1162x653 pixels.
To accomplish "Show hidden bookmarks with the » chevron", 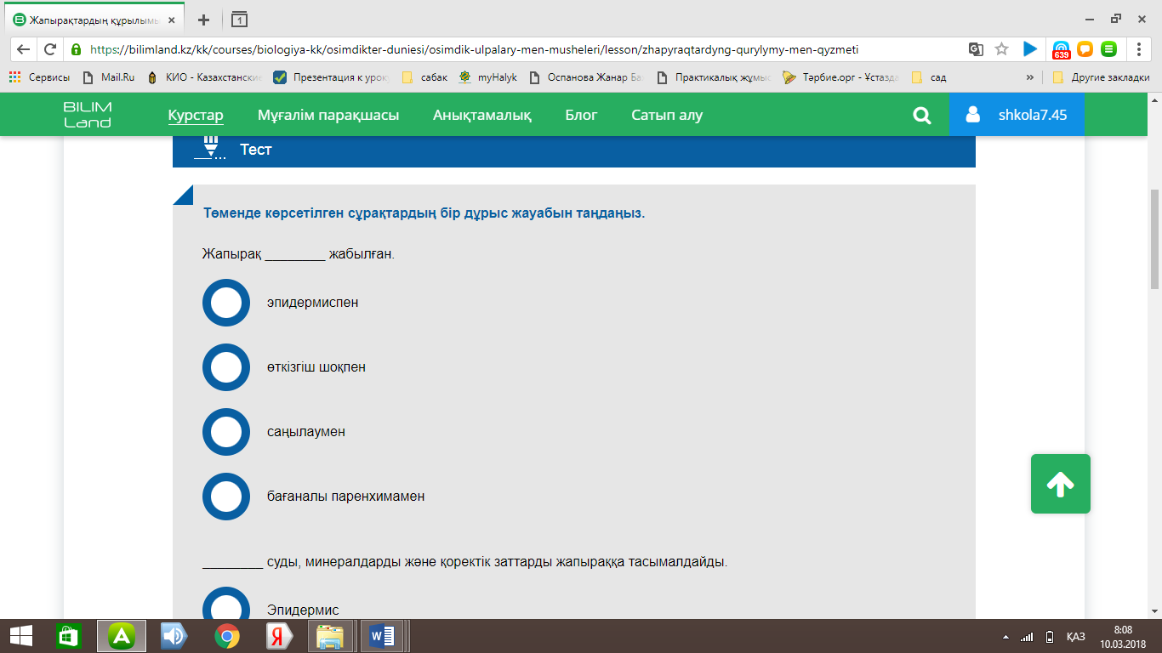I will (x=1030, y=77).
